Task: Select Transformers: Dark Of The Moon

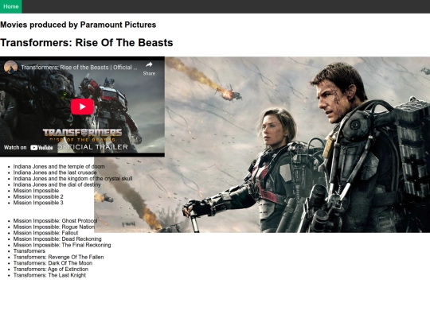Action: click(x=53, y=263)
